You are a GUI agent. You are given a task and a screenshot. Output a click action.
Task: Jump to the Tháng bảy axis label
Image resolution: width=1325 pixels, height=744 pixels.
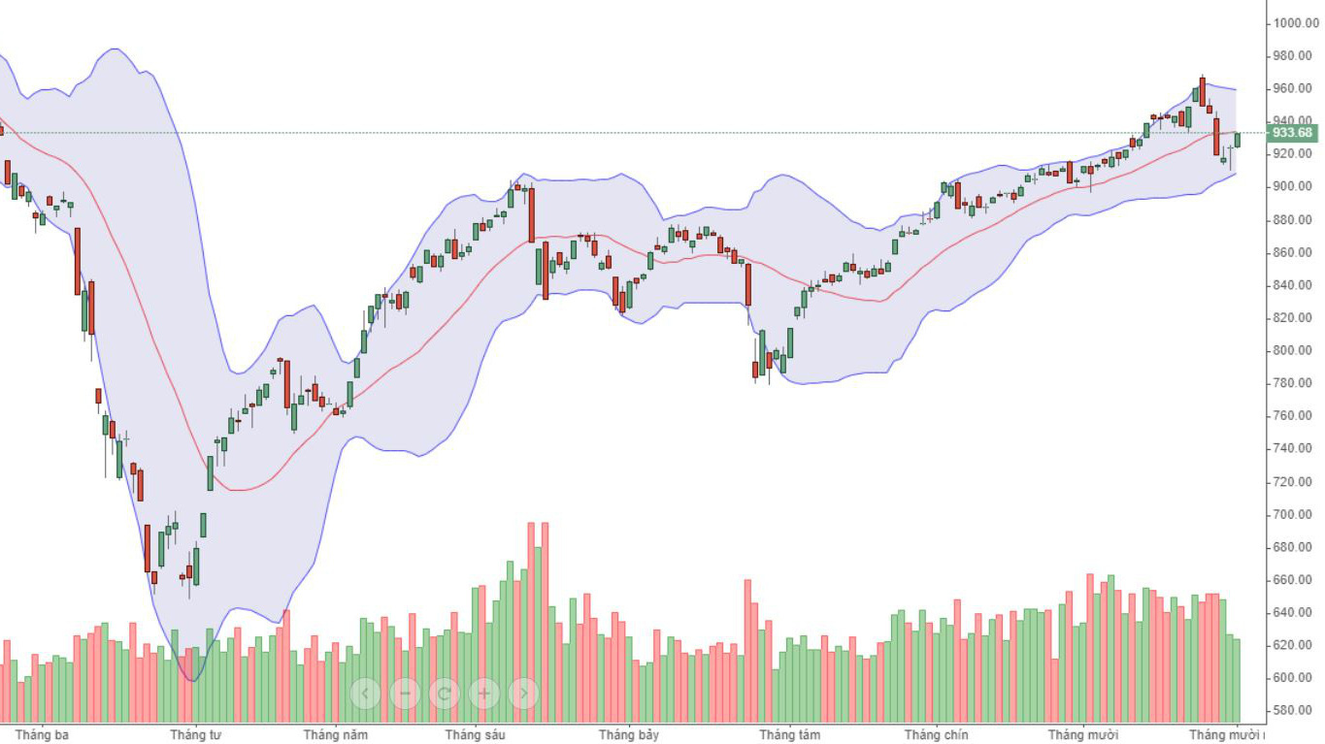pos(628,734)
